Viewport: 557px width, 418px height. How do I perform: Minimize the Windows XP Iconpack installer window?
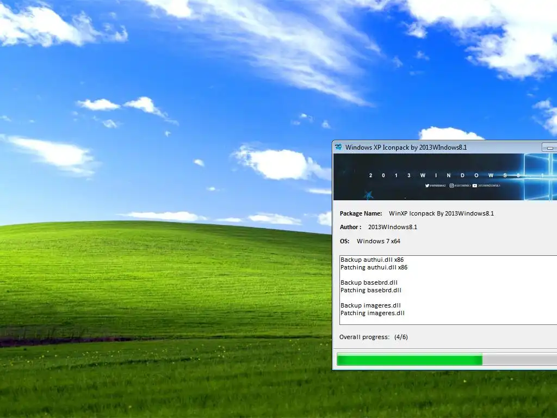549,147
